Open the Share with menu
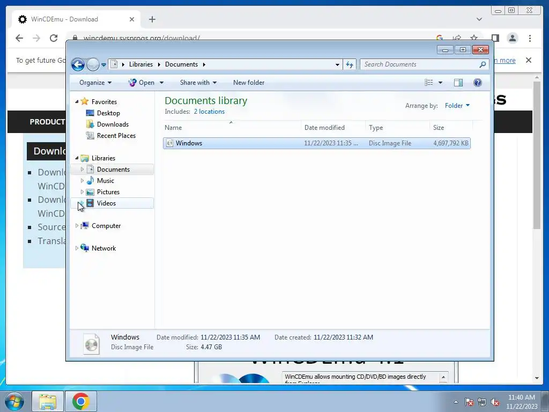 198,82
